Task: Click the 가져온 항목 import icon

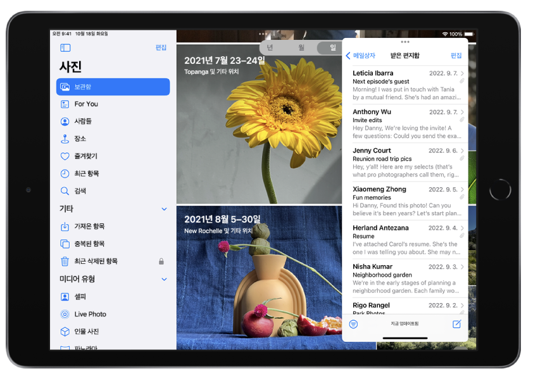Action: [x=65, y=227]
